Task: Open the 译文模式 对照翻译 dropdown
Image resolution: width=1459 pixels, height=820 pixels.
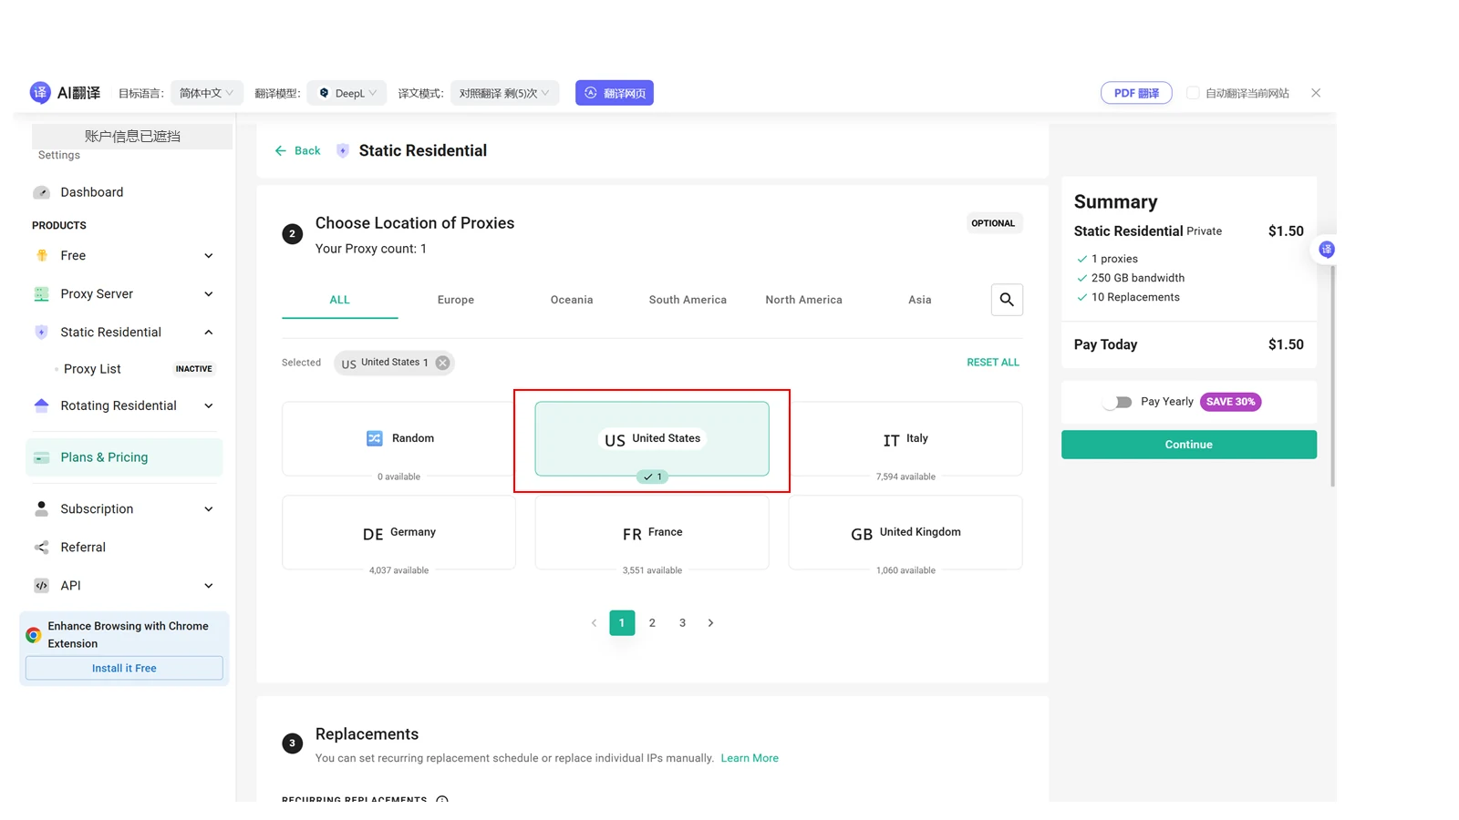Action: 505,93
